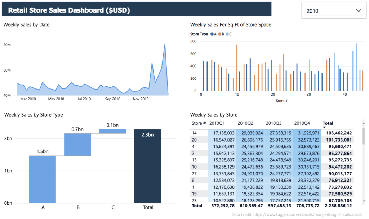Screen dimensions: 369x219
Task: Open the Kaggle data credit link
Action: (300, 214)
